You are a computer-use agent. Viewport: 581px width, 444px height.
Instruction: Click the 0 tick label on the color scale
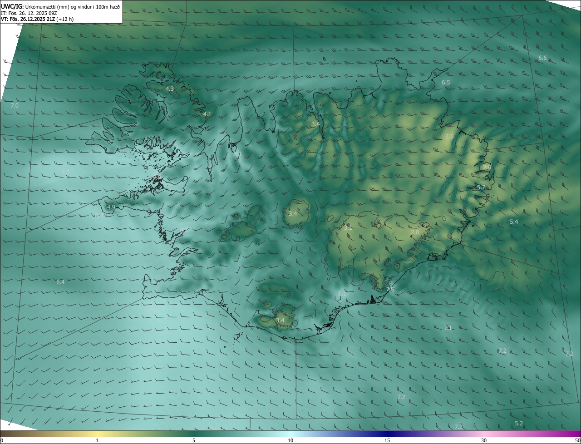coord(2,440)
